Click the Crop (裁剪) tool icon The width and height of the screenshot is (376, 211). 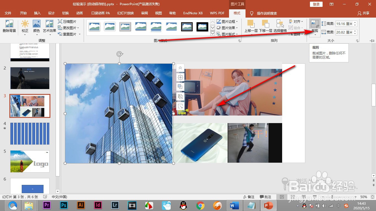pyautogui.click(x=315, y=23)
